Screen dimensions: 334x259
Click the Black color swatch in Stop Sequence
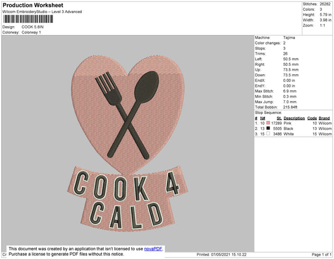[x=268, y=128]
